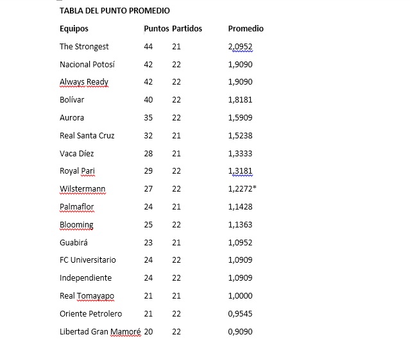This screenshot has height=346, width=410.
Task: Click Real Tomayapo team name
Action: pos(87,296)
